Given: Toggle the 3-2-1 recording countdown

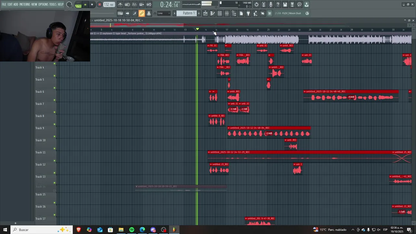Looking at the screenshot, I should [135, 5].
